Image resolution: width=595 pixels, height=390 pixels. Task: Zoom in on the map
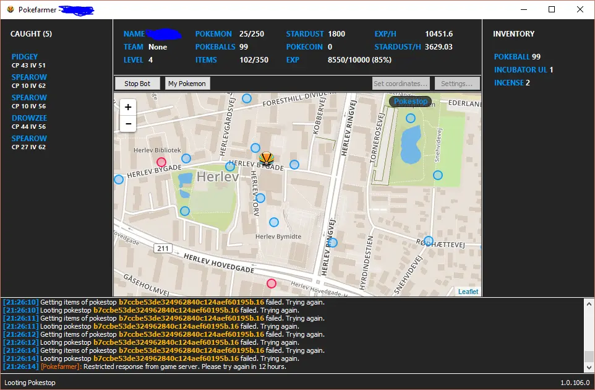(128, 107)
